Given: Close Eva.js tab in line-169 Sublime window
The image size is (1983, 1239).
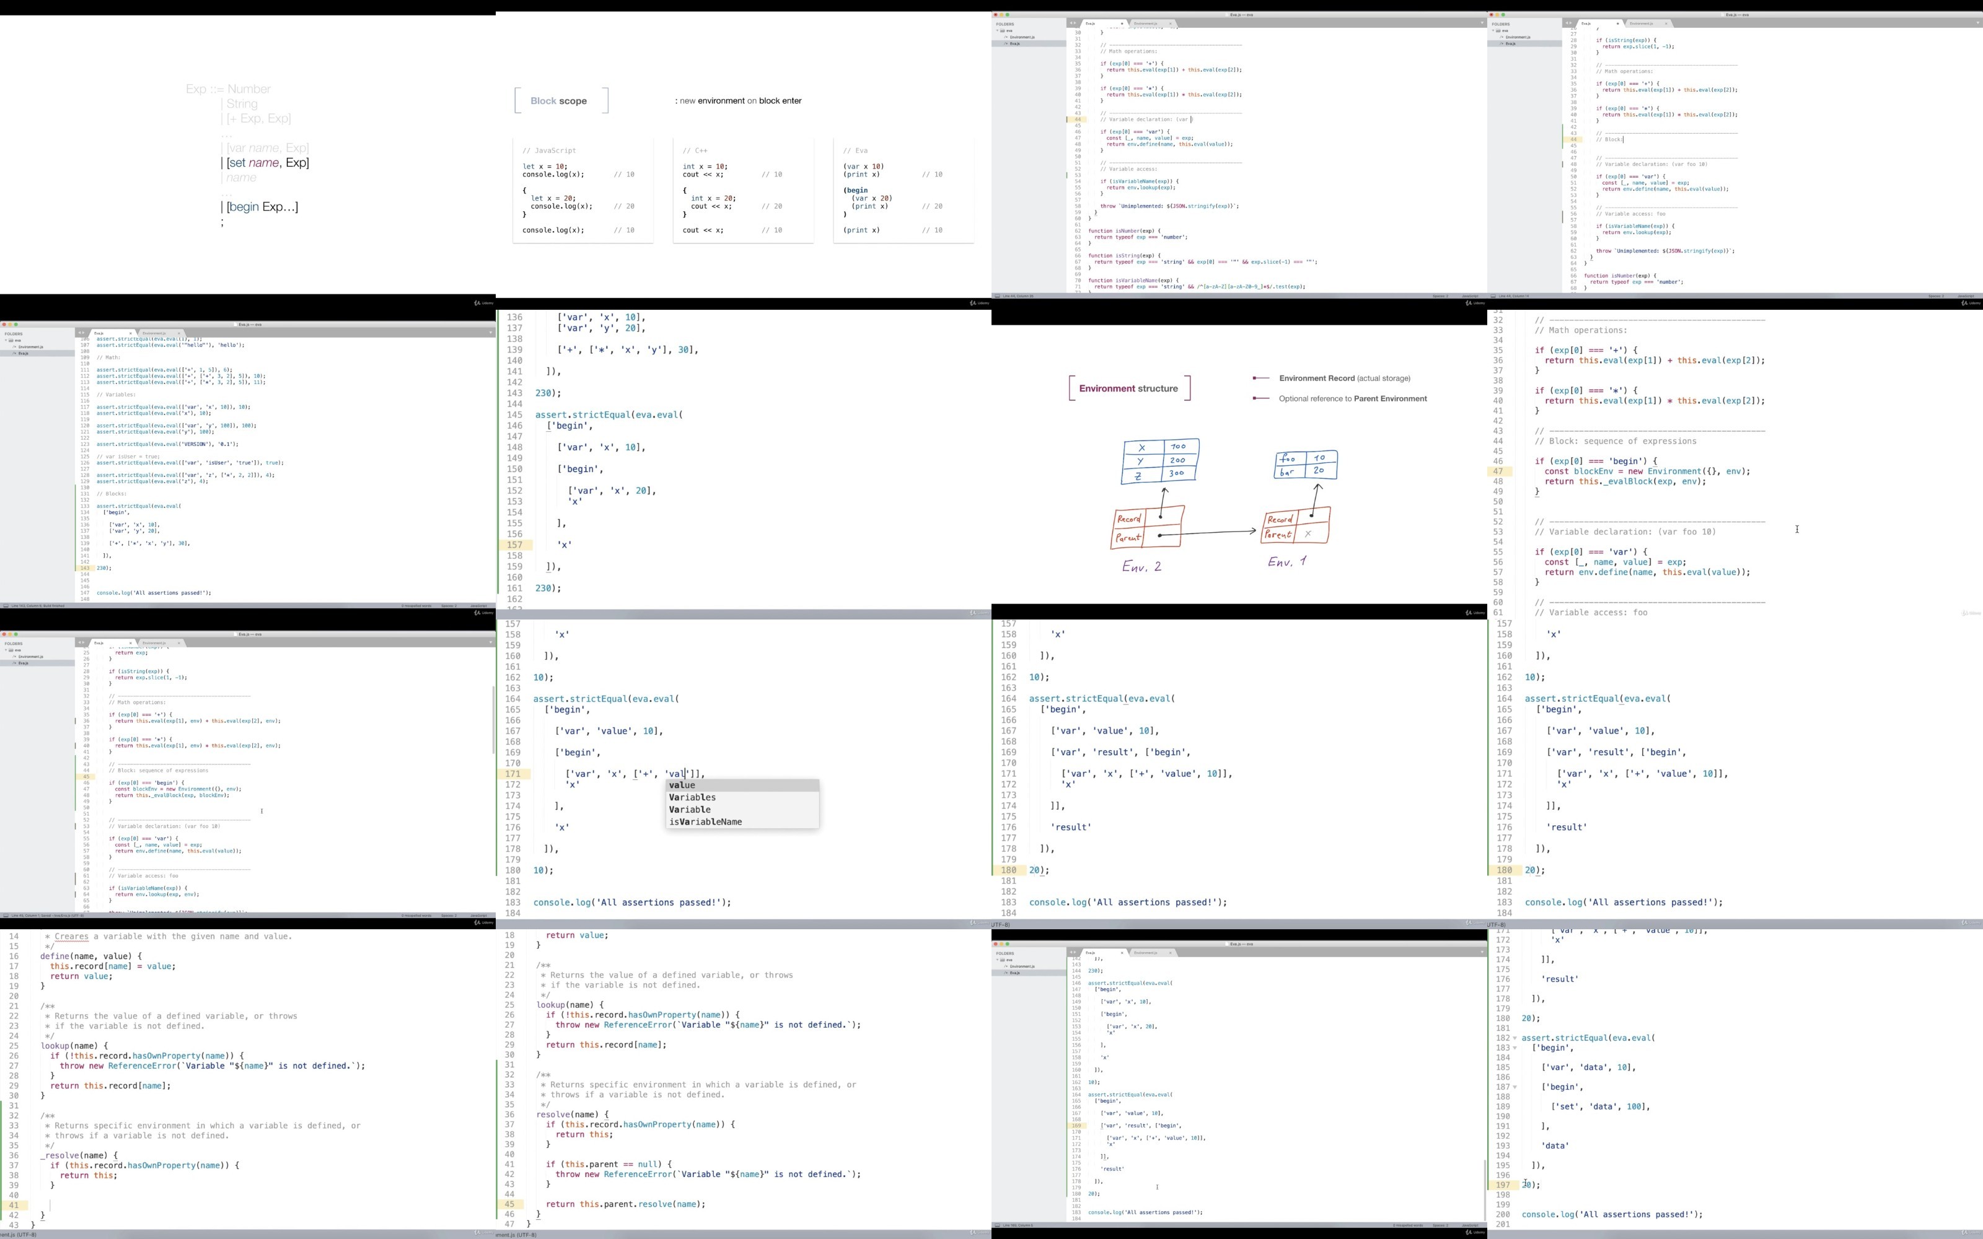Looking at the screenshot, I should tap(1122, 952).
